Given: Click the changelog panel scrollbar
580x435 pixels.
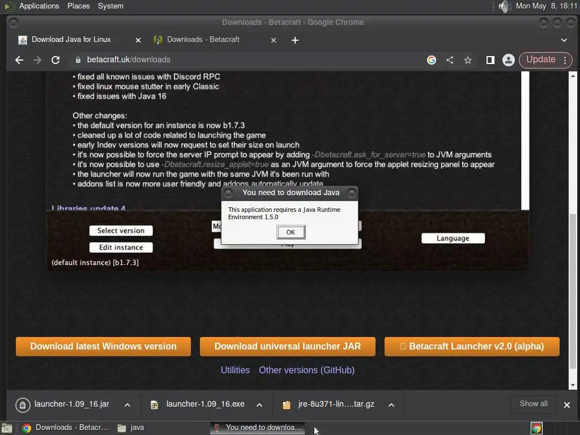Looking at the screenshot, I should coord(525,140).
